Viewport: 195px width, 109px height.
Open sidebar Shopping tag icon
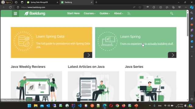click(192, 19)
